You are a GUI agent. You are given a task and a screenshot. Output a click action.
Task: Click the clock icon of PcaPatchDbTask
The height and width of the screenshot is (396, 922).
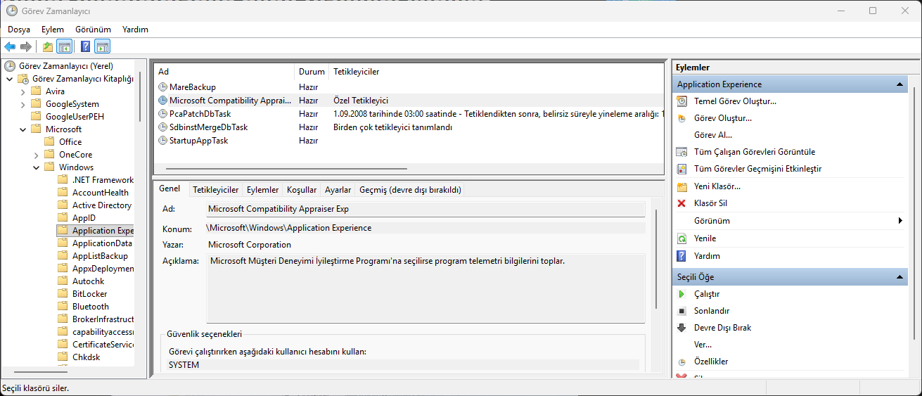pyautogui.click(x=163, y=114)
